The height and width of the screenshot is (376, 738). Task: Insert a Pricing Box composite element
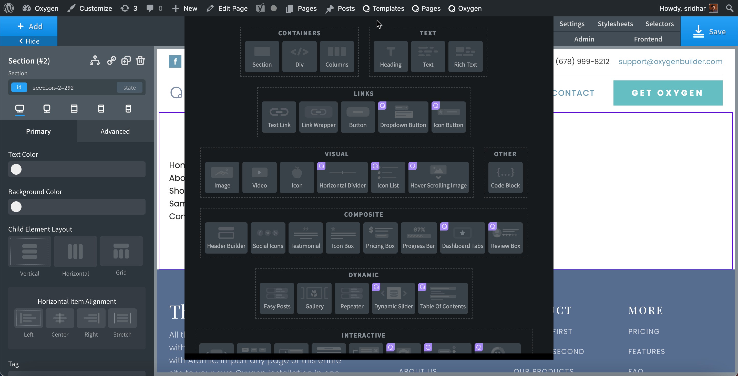pos(380,238)
